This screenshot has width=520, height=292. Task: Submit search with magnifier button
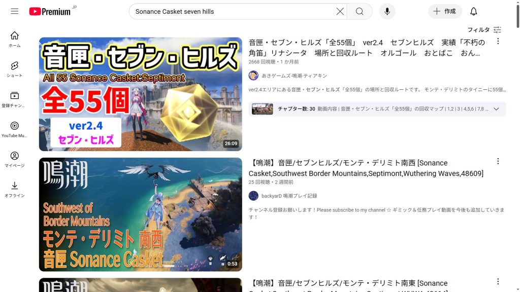pos(360,12)
